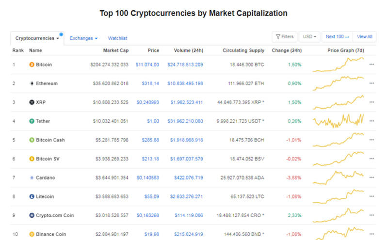Expand the Cryptocurrencies dropdown
This screenshot has height=240, width=387.
point(37,38)
